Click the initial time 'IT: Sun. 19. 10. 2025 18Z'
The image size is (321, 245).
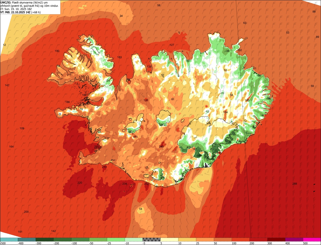(x=16, y=9)
